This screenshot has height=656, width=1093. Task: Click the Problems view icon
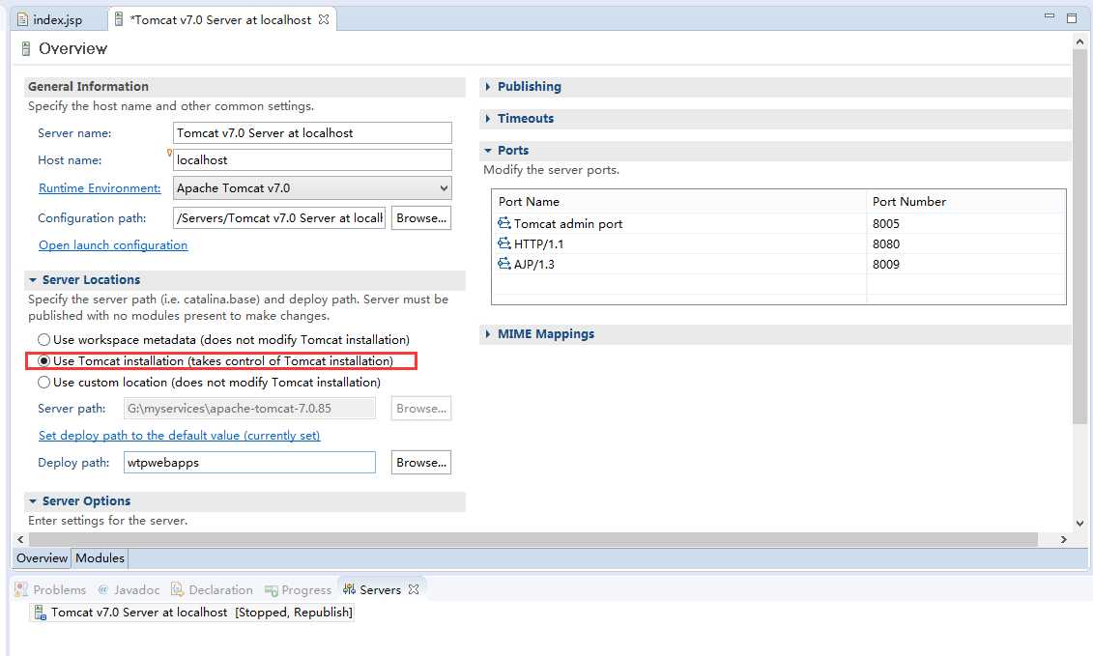21,589
